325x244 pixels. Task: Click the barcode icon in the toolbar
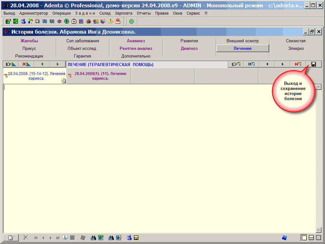[x=81, y=21]
